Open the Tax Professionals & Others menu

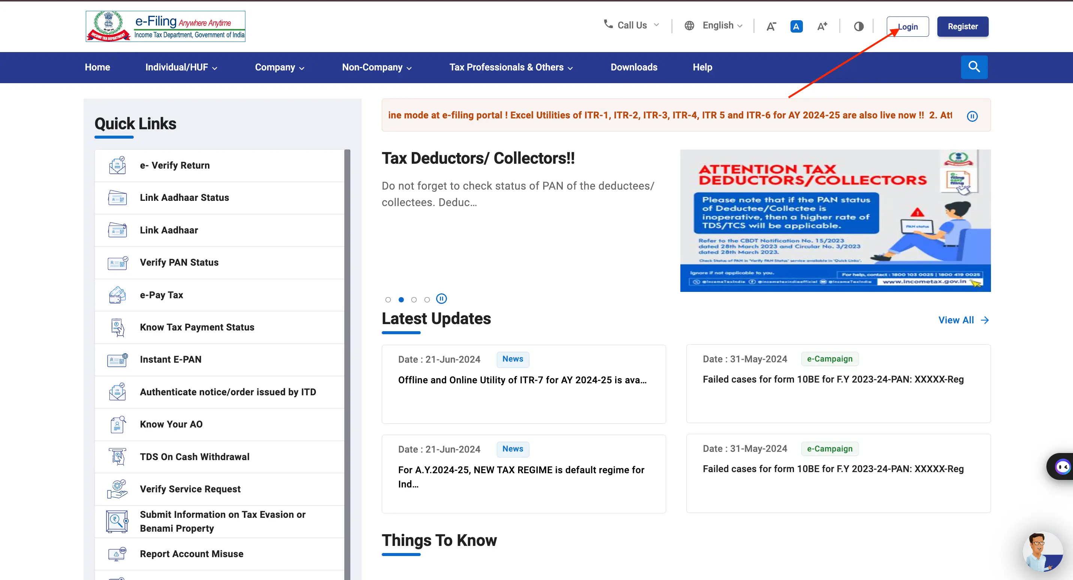[510, 67]
